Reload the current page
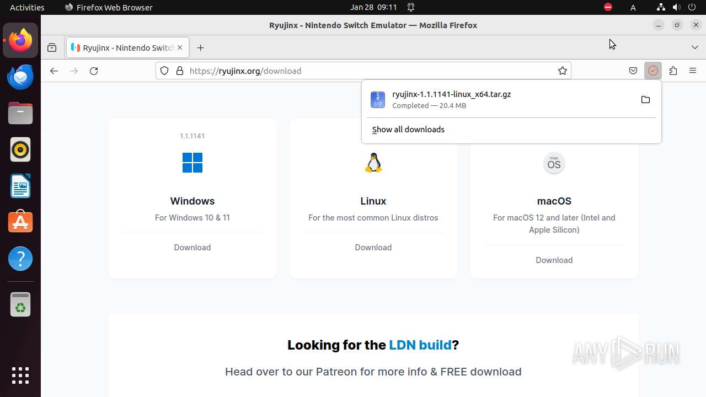This screenshot has height=397, width=706. click(x=94, y=71)
